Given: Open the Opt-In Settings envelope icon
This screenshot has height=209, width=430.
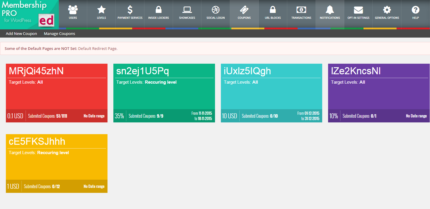Looking at the screenshot, I should pos(358,10).
